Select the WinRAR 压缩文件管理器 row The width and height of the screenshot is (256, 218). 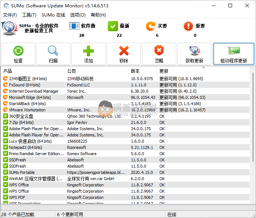[125, 179]
